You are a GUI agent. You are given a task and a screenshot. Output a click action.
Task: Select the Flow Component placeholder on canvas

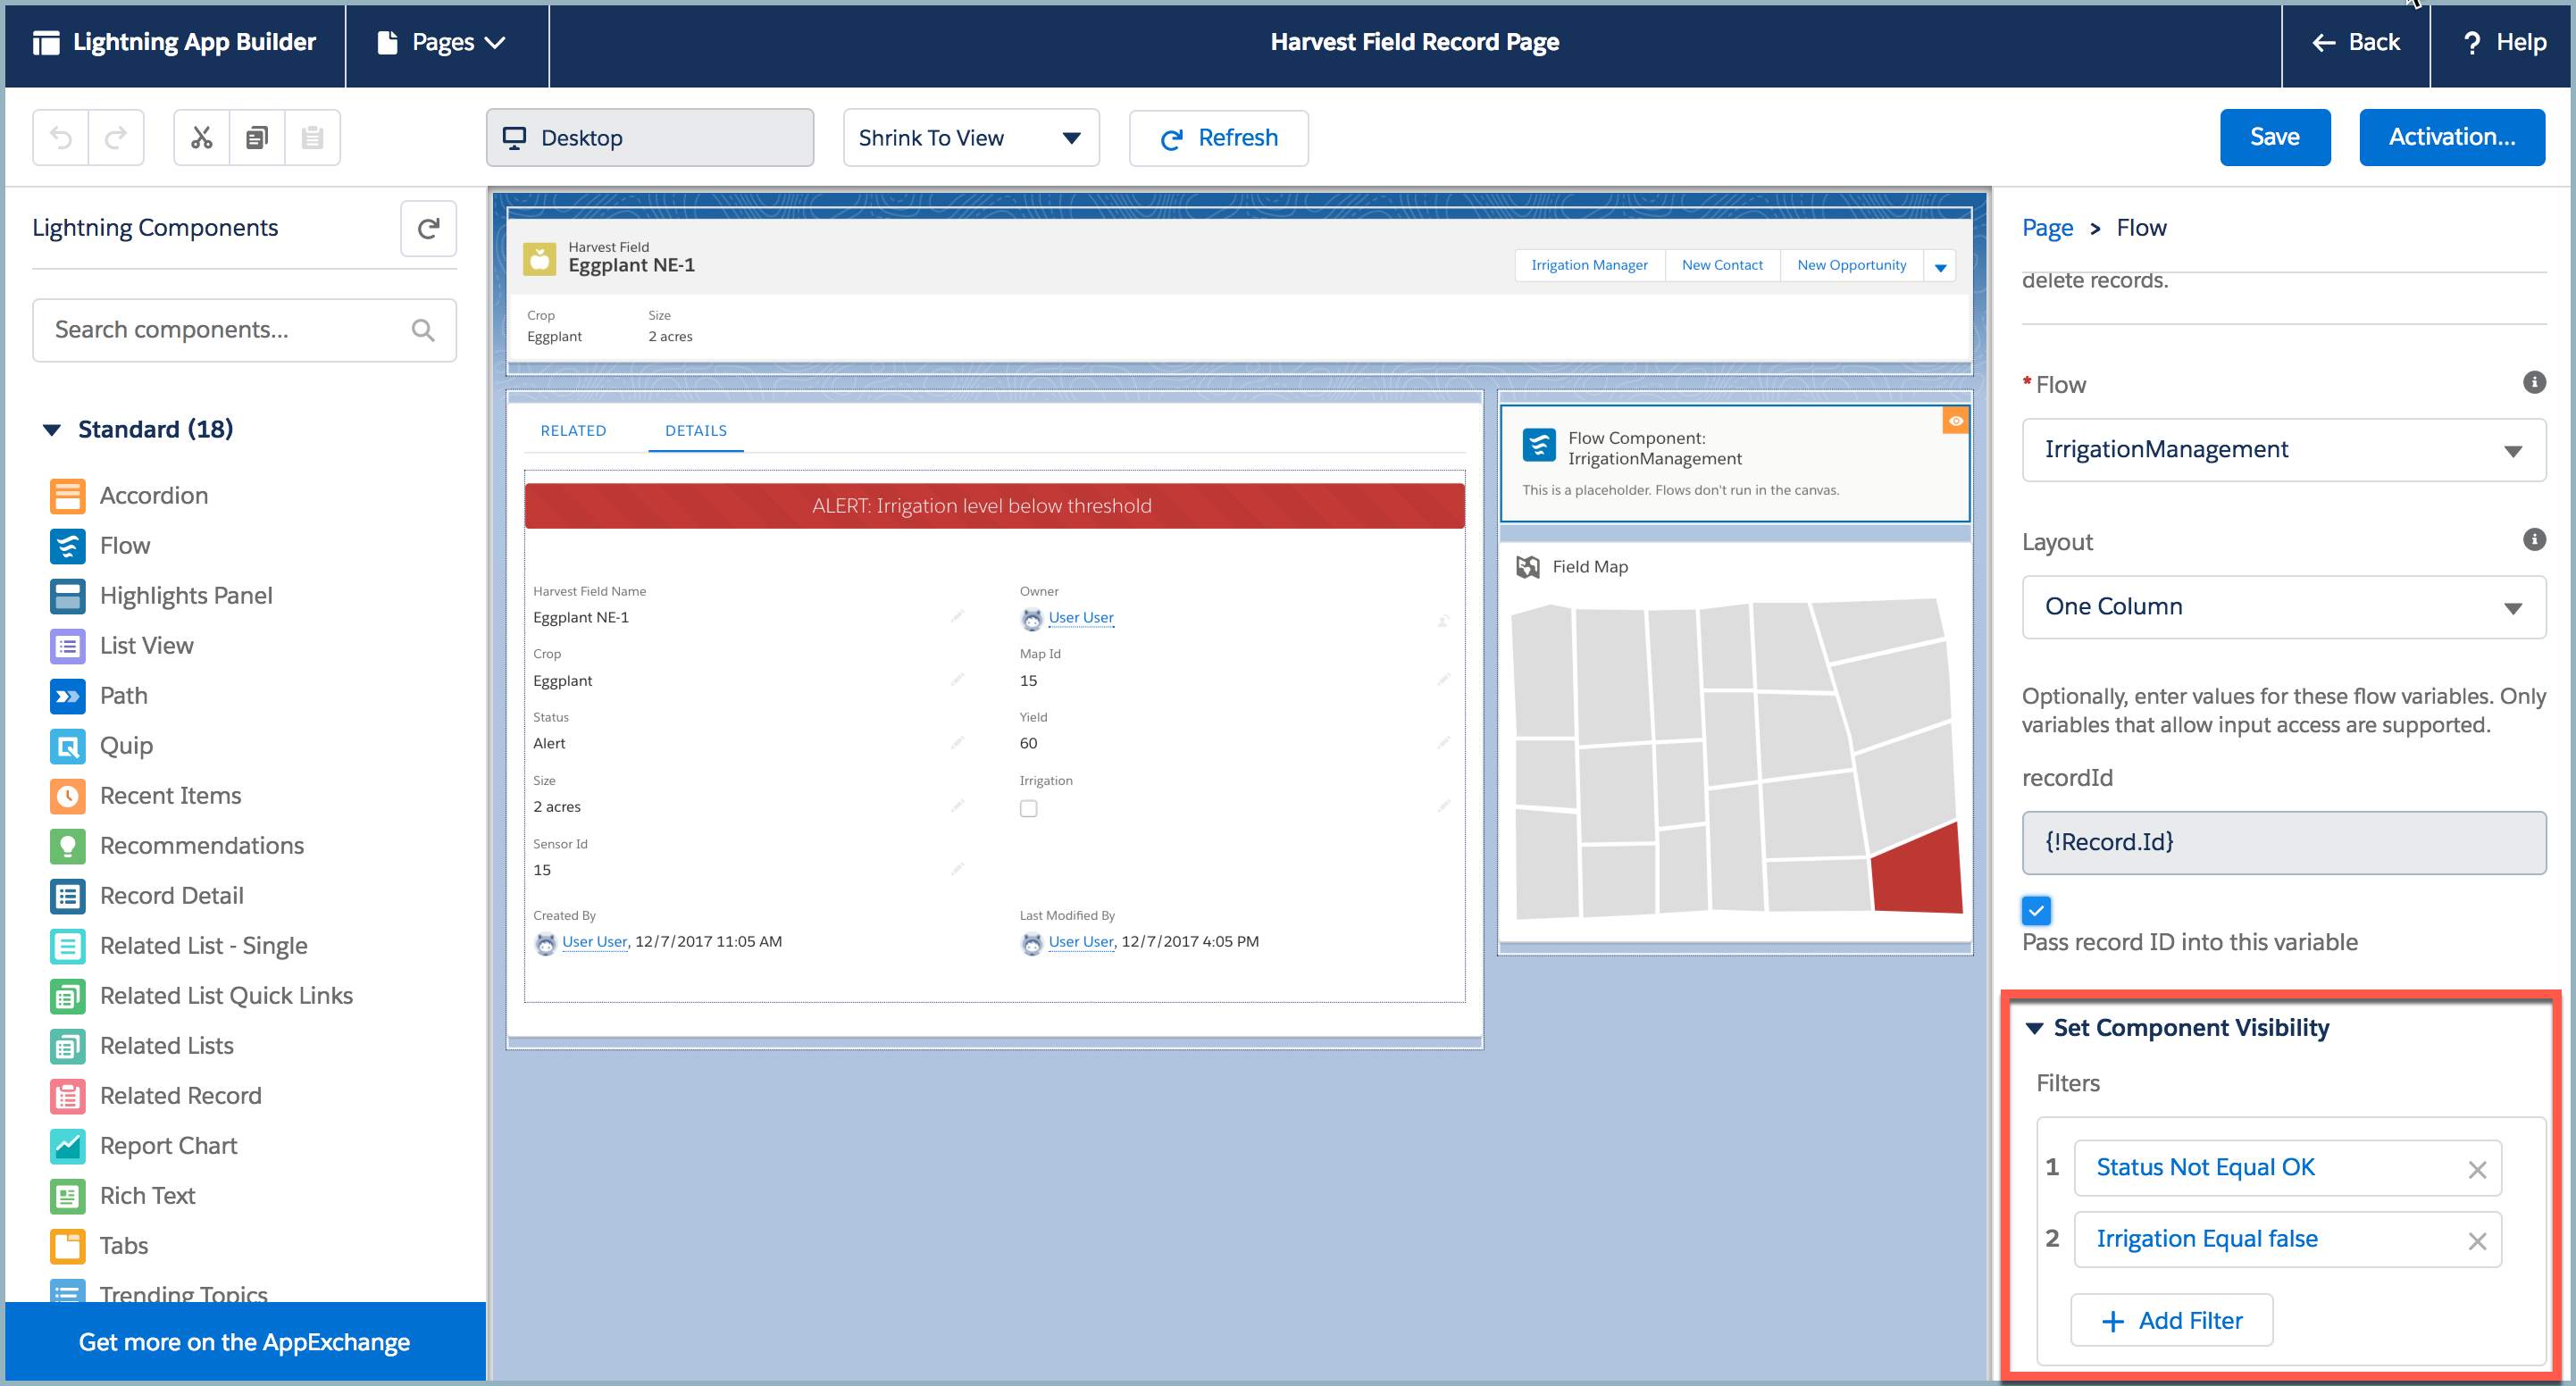pos(1735,463)
